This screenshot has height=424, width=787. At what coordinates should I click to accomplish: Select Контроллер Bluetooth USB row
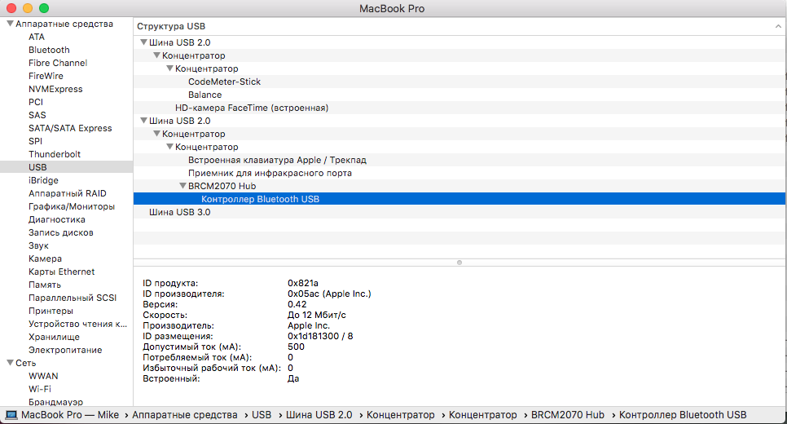click(459, 199)
